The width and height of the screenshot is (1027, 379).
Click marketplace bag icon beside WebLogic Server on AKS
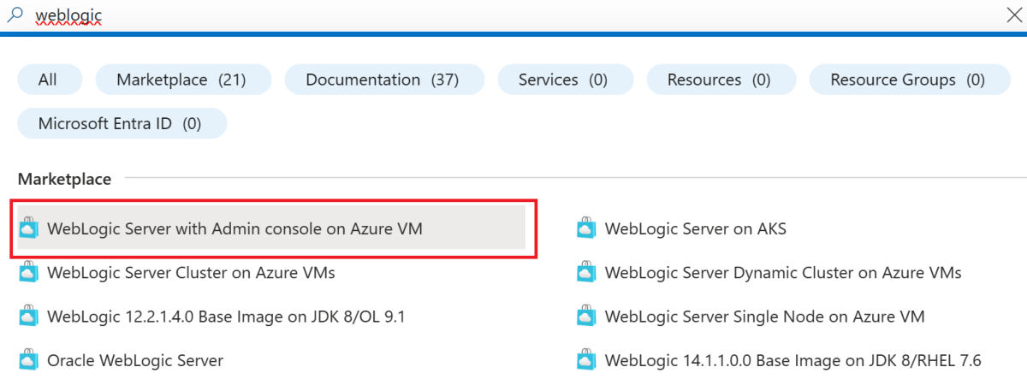point(585,228)
